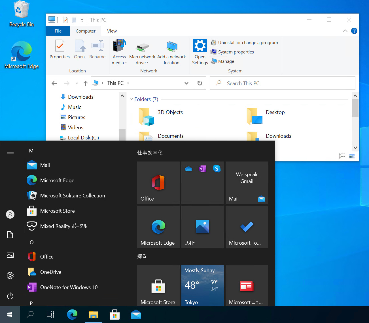Open the recent locations dropdown

pos(77,83)
